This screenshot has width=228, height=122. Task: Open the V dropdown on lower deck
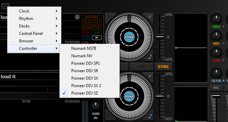(150, 76)
